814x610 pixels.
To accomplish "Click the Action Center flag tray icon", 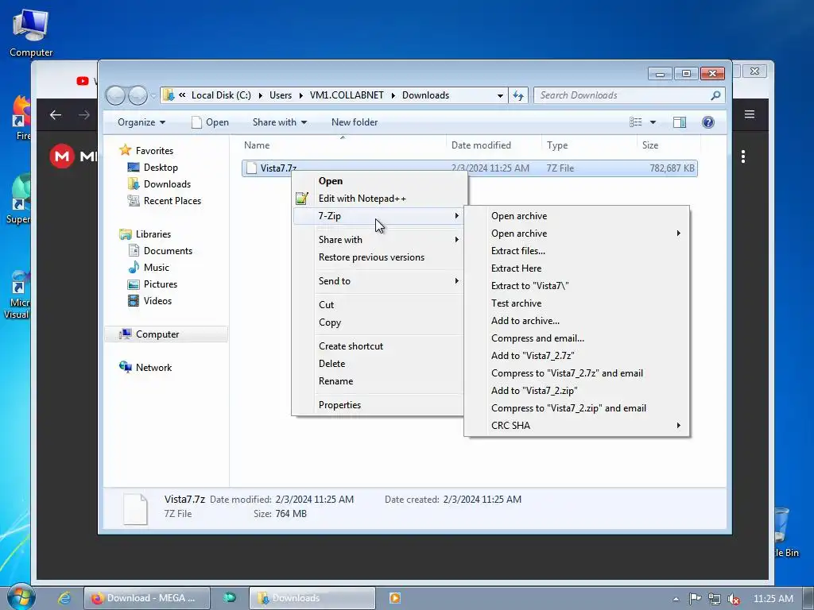I will tap(695, 599).
